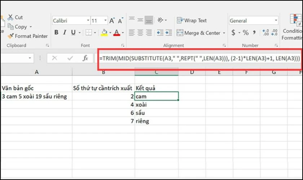Cancel formula entry with X
303x180 pixels.
pyautogui.click(x=55, y=58)
